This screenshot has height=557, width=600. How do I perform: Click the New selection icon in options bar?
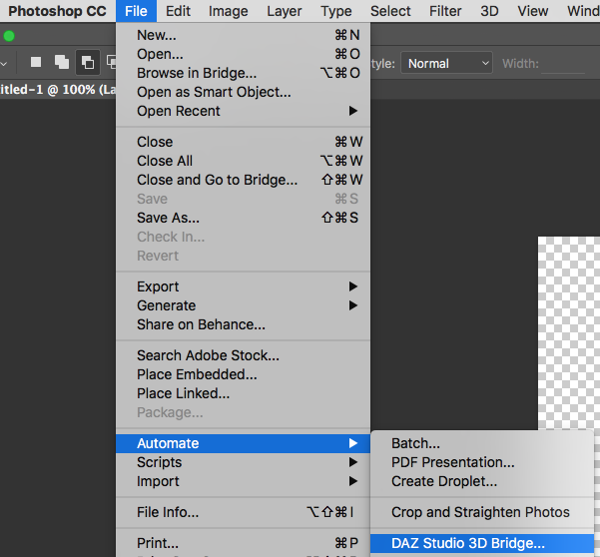(x=36, y=62)
